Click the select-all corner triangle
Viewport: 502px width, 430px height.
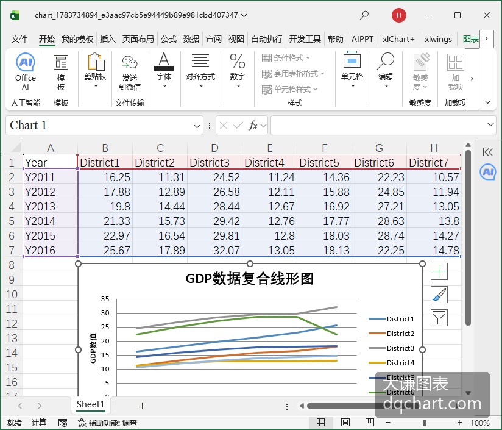16,148
